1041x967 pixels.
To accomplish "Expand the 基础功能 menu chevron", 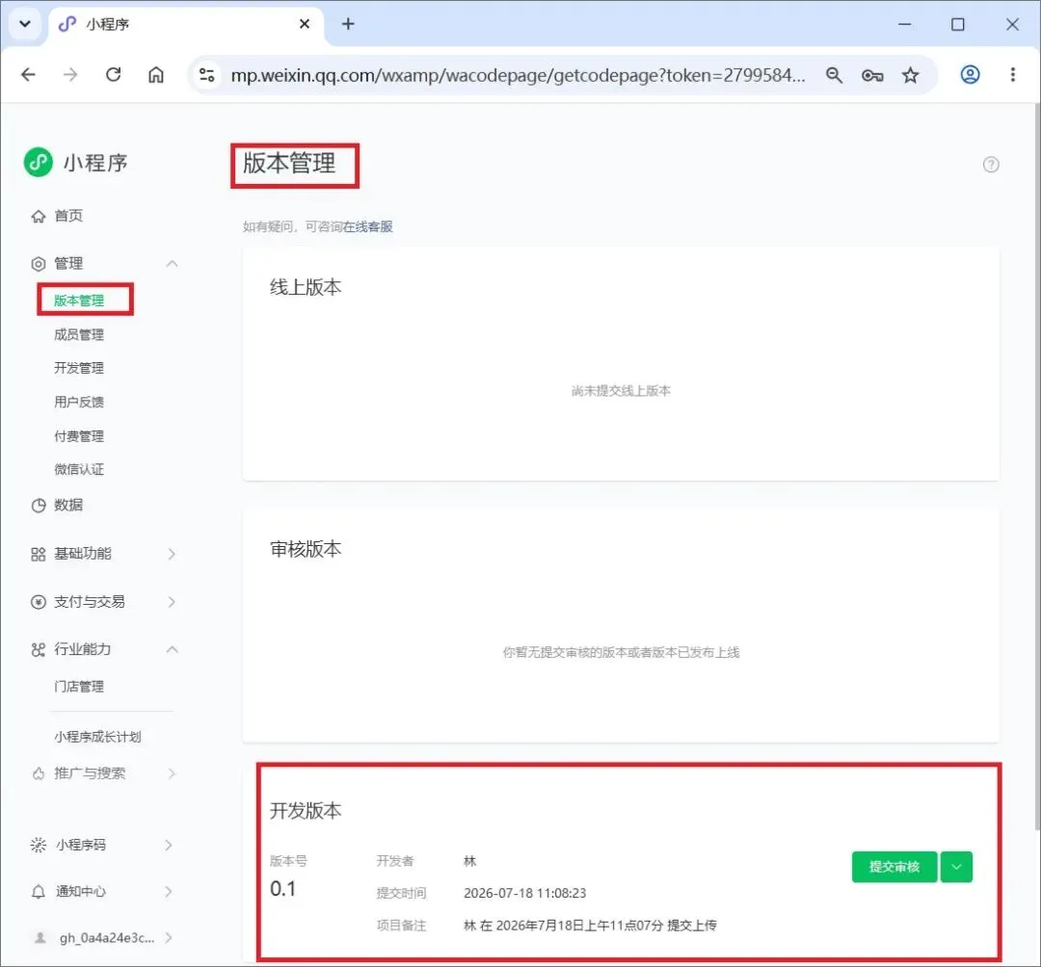I will tap(172, 554).
